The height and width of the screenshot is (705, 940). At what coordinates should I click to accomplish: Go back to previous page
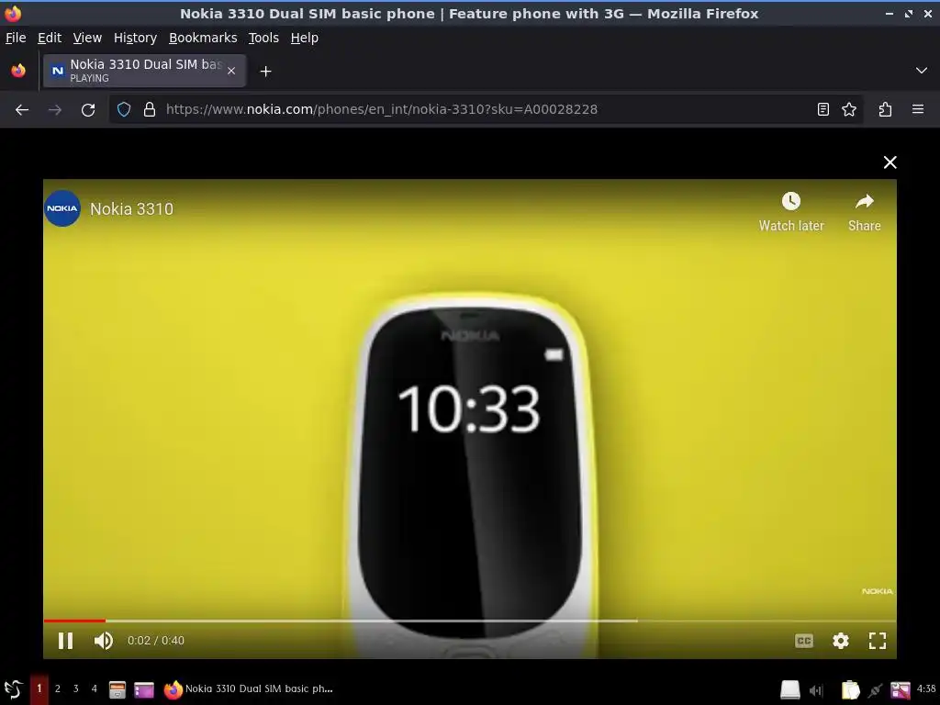tap(22, 110)
